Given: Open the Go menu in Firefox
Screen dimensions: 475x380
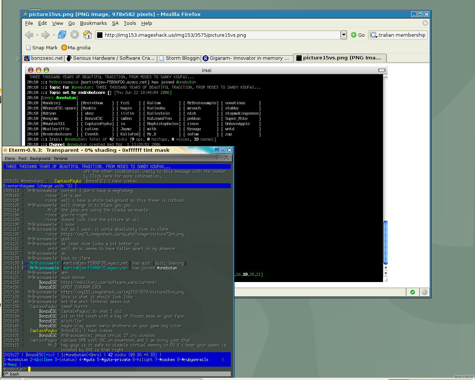Looking at the screenshot, I should point(72,23).
